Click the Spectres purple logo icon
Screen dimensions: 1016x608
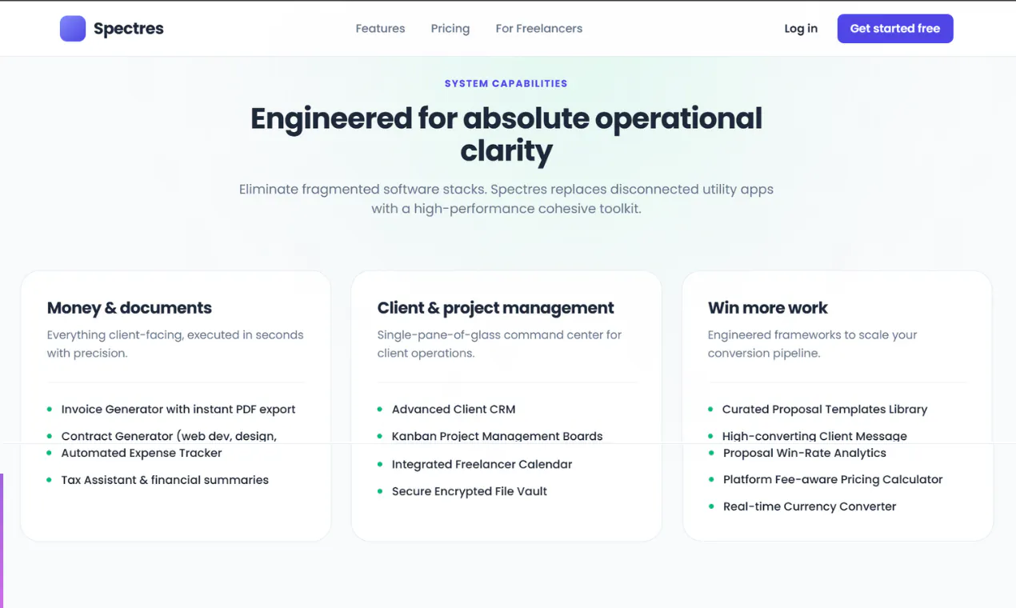pos(73,29)
